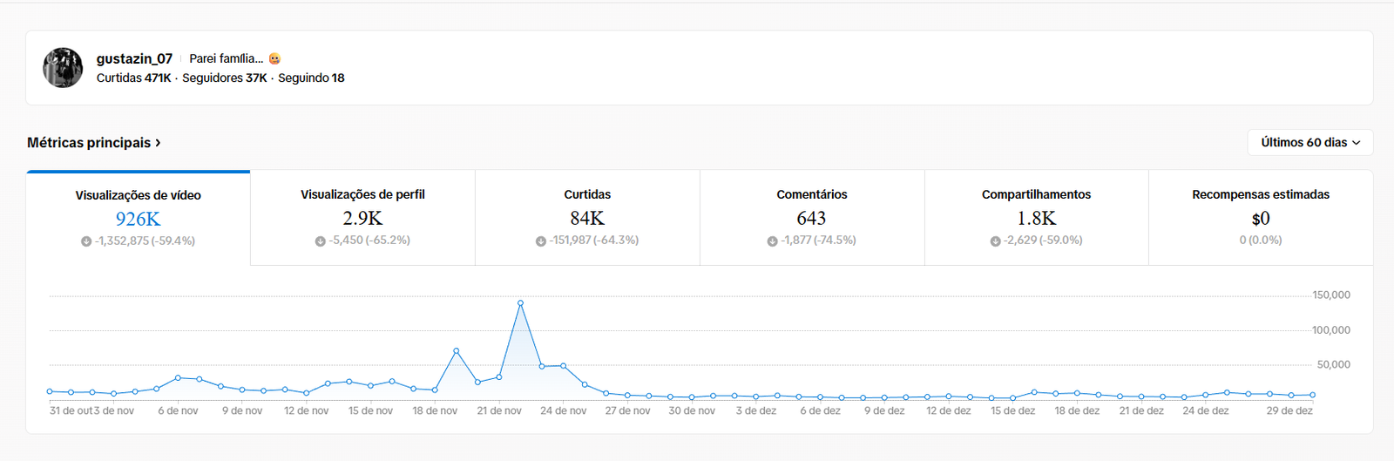Screen dimensions: 1394x461
Task: Click the 29 de dez axis label
Action: [x=1289, y=410]
